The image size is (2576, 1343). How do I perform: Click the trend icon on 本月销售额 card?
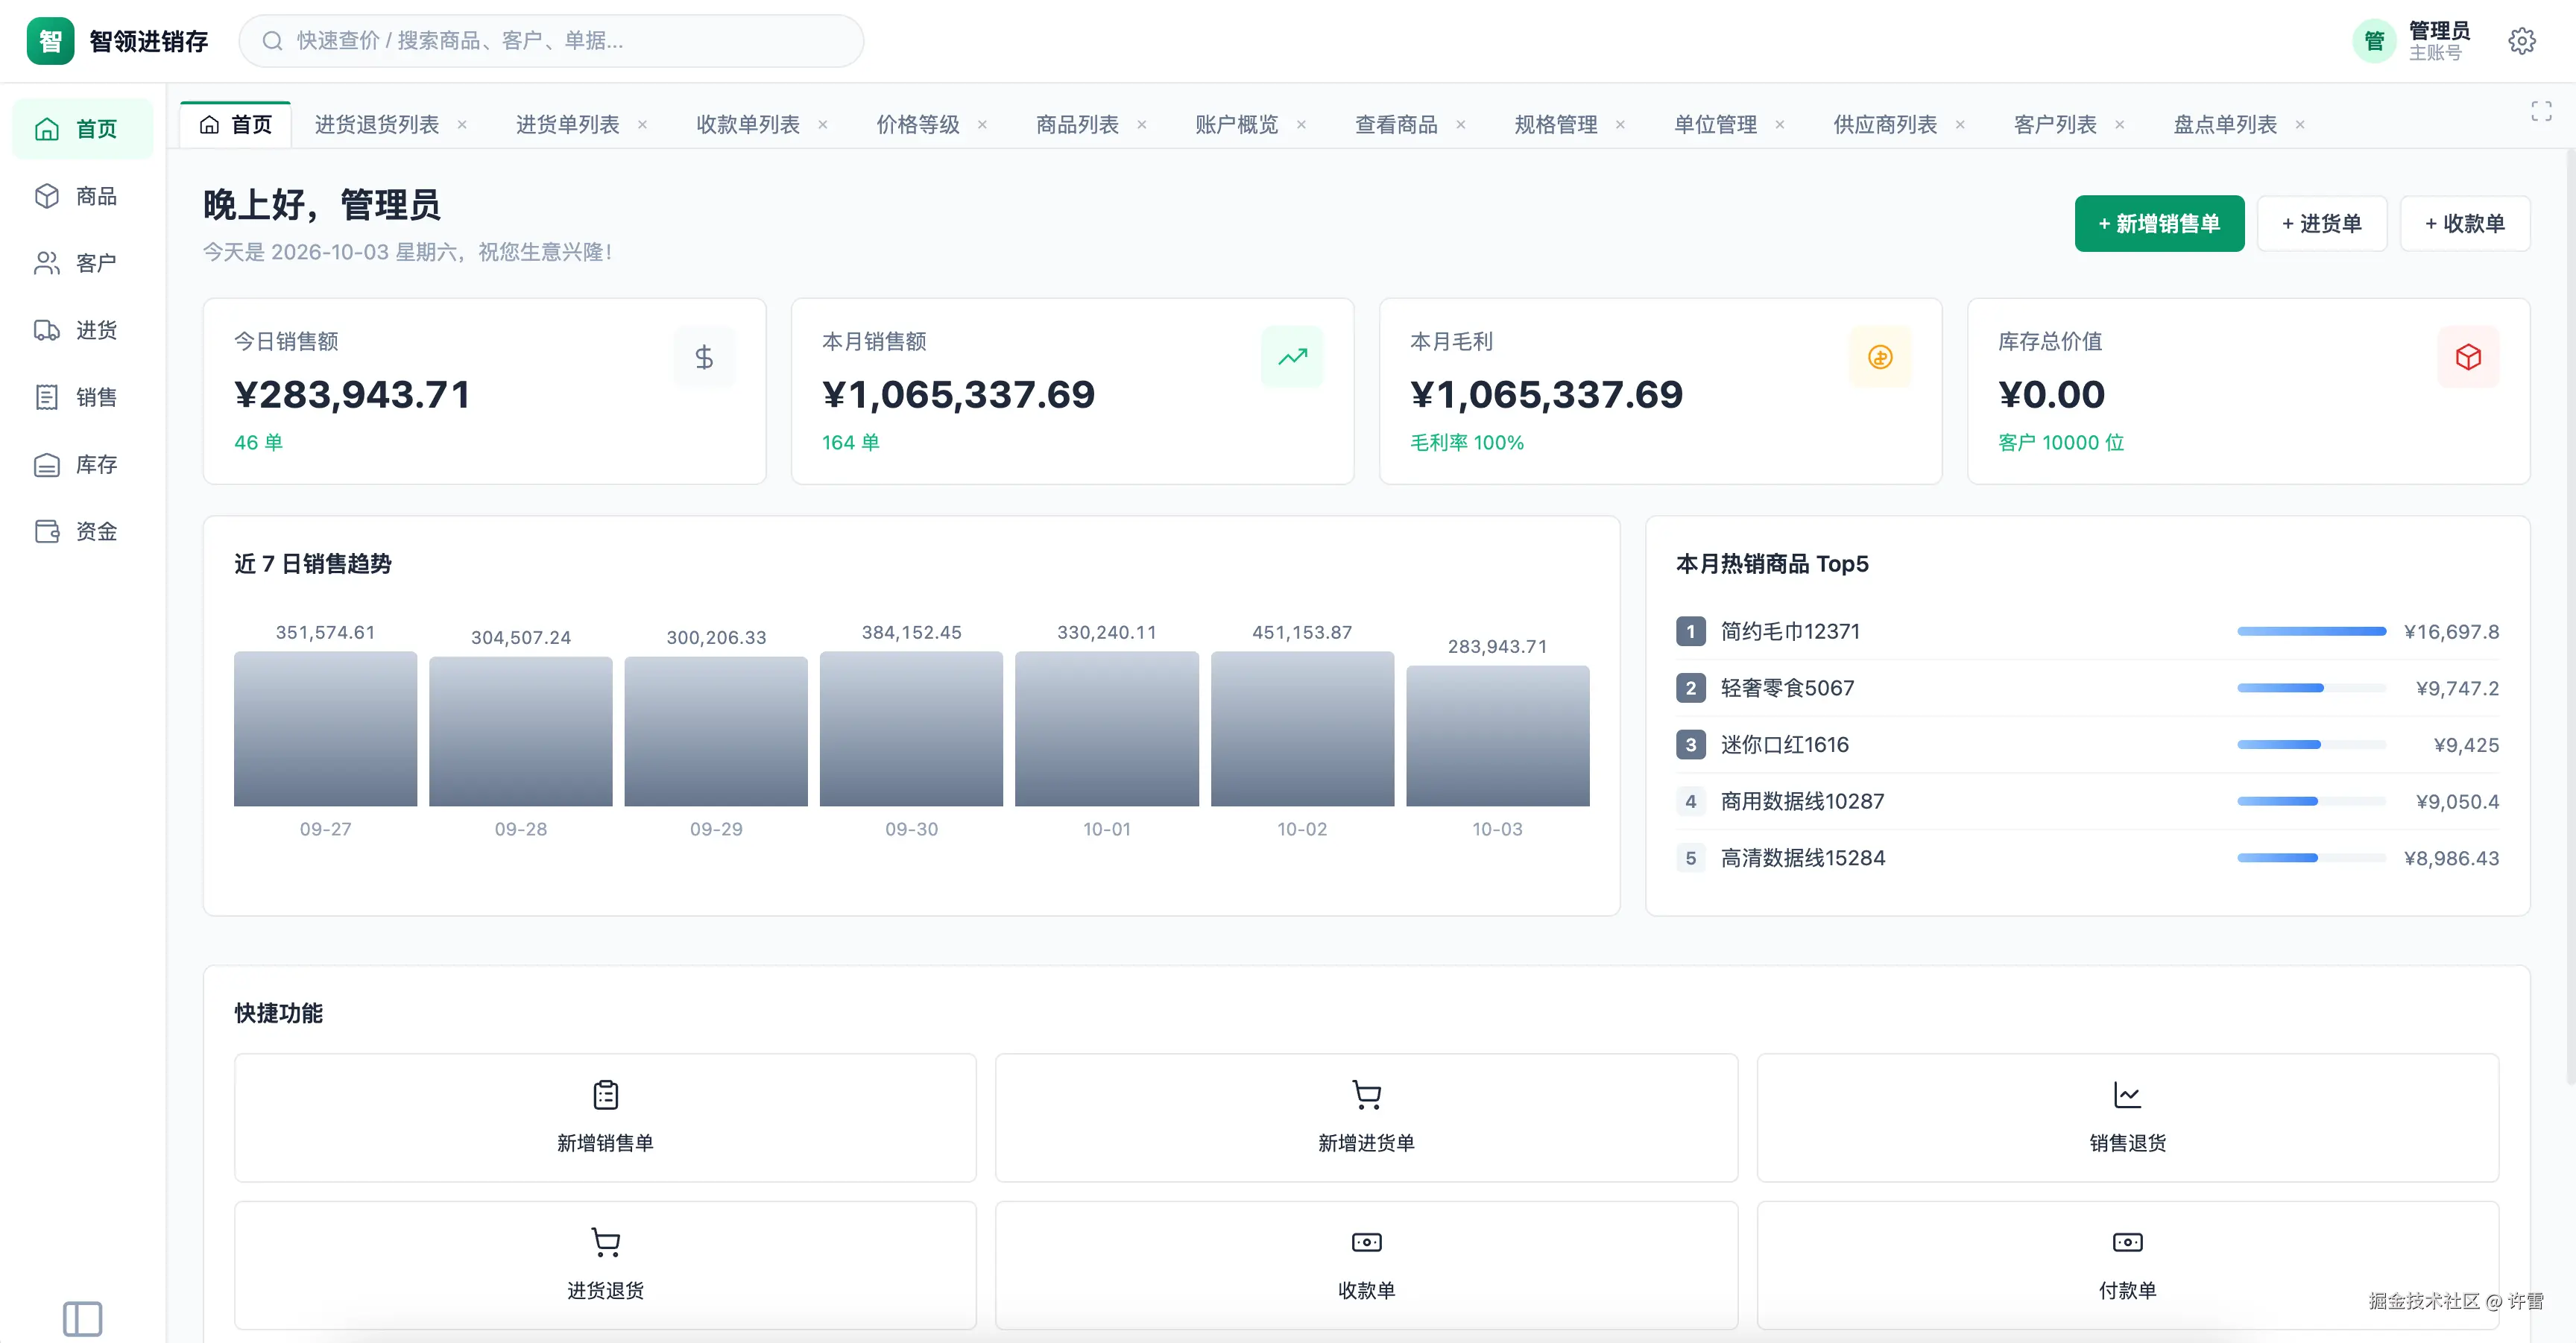pyautogui.click(x=1292, y=357)
